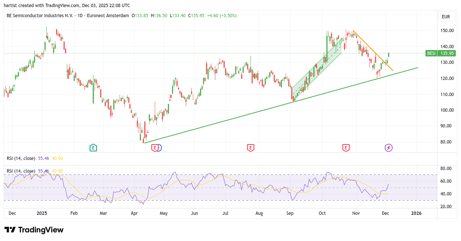Screen dimensions: 461x241
Task: Click the TradingView logo
Action: 34,230
